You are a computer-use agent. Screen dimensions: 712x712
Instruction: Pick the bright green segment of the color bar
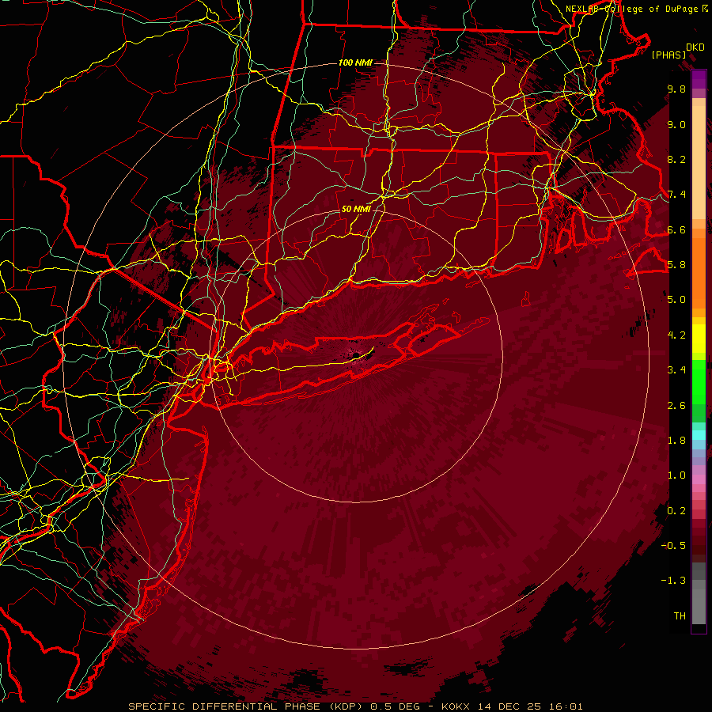click(x=699, y=381)
